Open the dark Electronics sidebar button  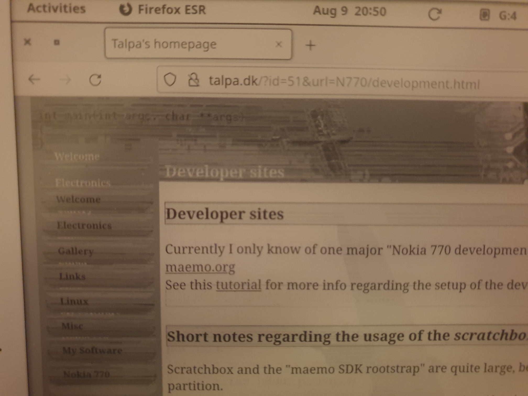point(84,225)
